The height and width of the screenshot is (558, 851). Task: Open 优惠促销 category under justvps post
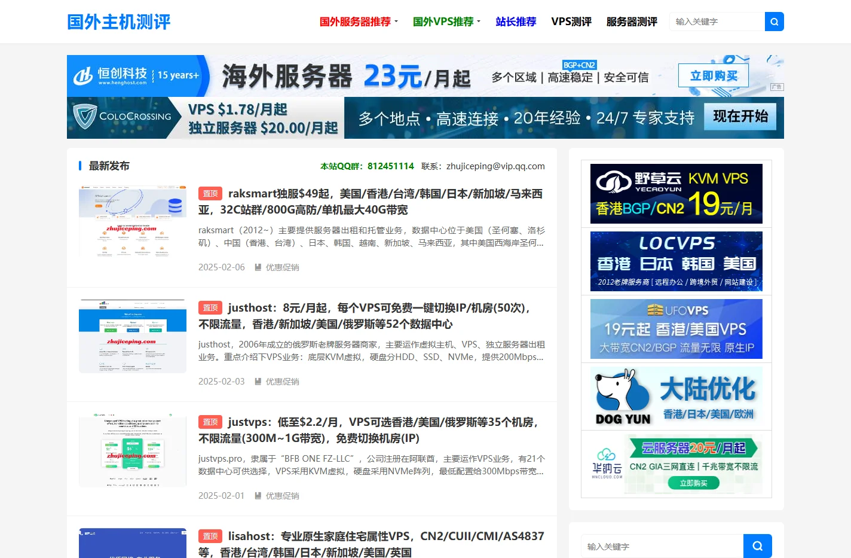(282, 496)
